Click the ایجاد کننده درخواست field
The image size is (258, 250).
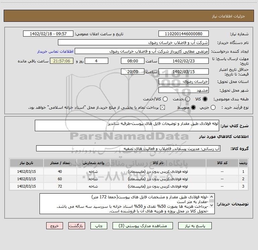142,51
